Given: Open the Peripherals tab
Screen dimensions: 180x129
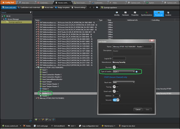Looking at the screenshot, I should click(159, 14).
